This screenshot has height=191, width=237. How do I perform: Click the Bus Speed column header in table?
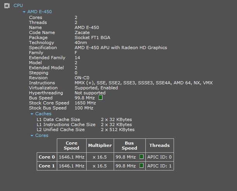tap(130, 145)
